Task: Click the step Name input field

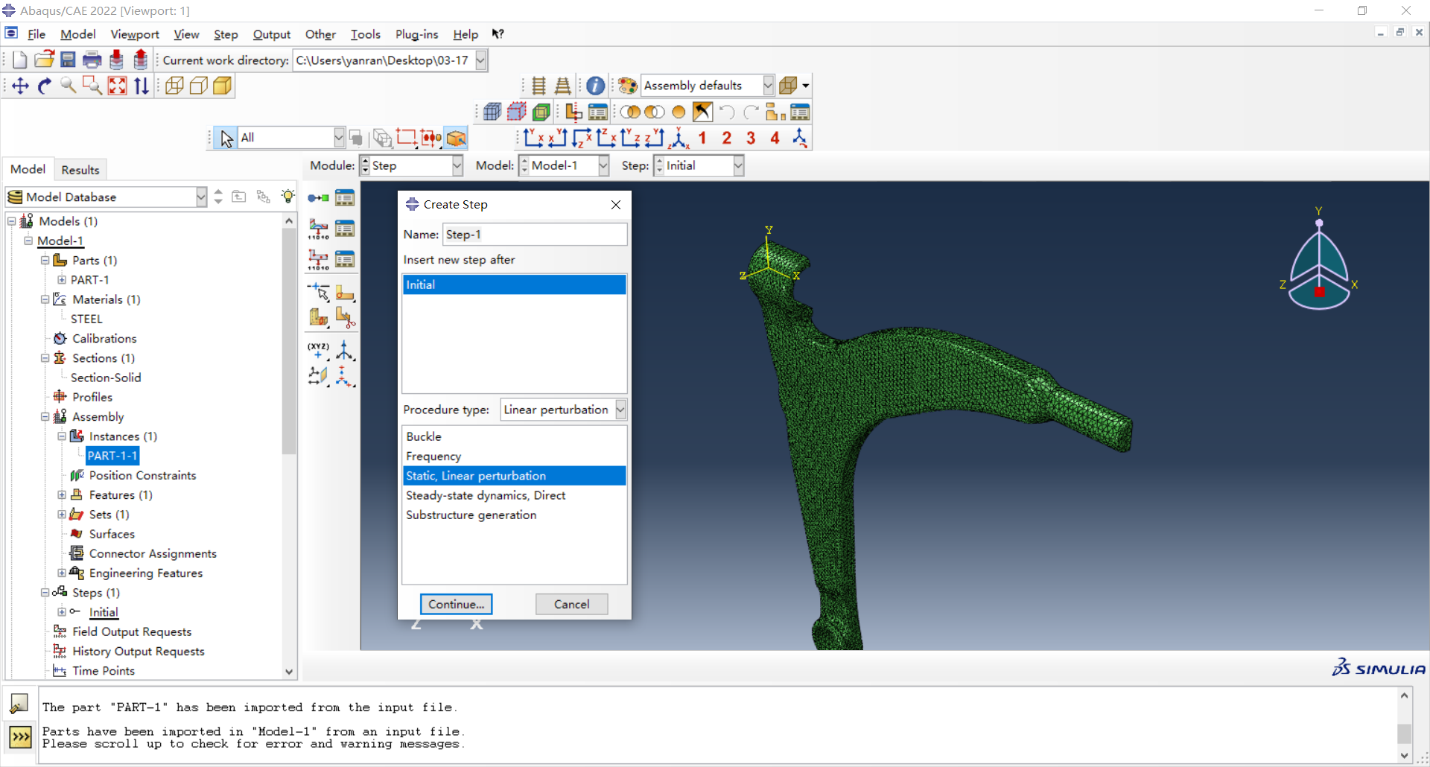Action: [x=535, y=235]
